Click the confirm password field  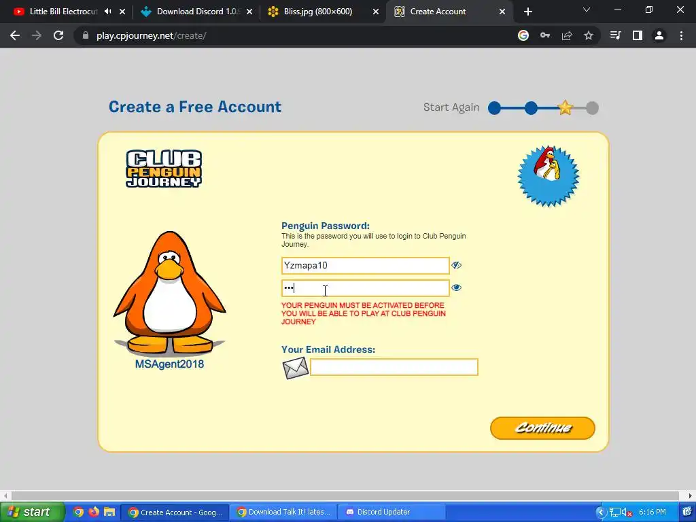(x=365, y=288)
